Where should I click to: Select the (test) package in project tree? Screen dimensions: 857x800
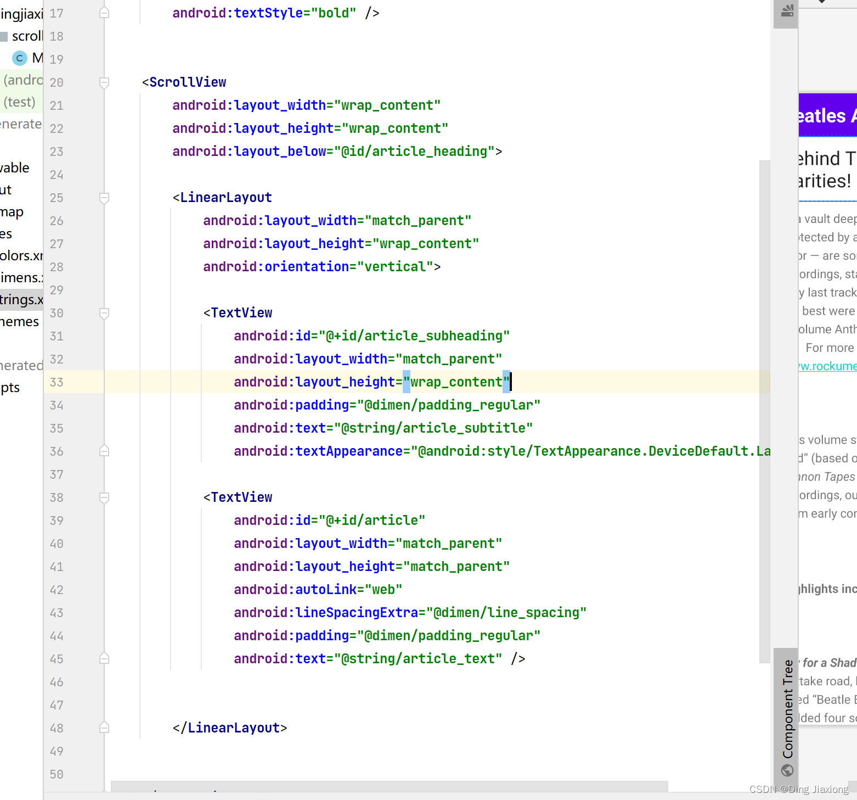pos(20,102)
